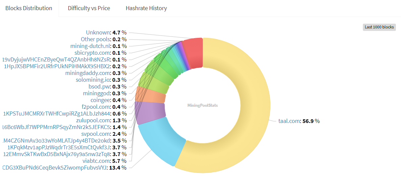The image size is (401, 176).
Task: Open zulupool.com pool link
Action: pos(93,120)
